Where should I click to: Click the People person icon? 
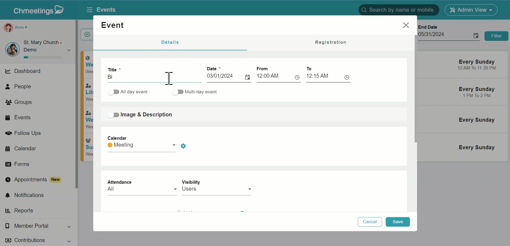[8, 87]
